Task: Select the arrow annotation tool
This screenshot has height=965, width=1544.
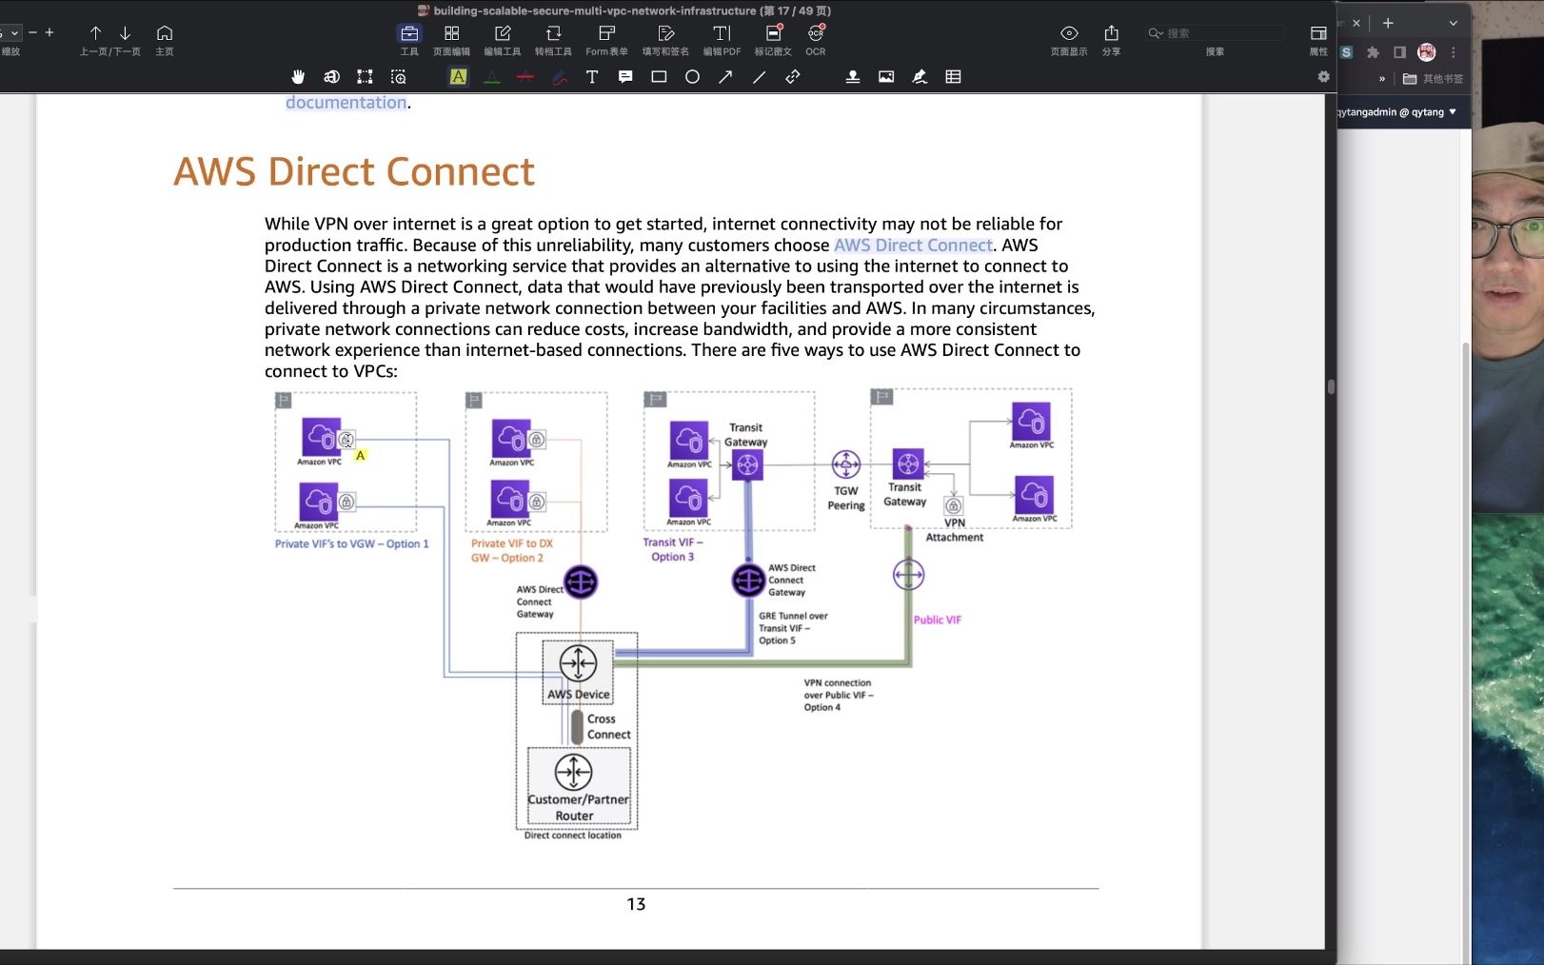Action: coord(725,77)
